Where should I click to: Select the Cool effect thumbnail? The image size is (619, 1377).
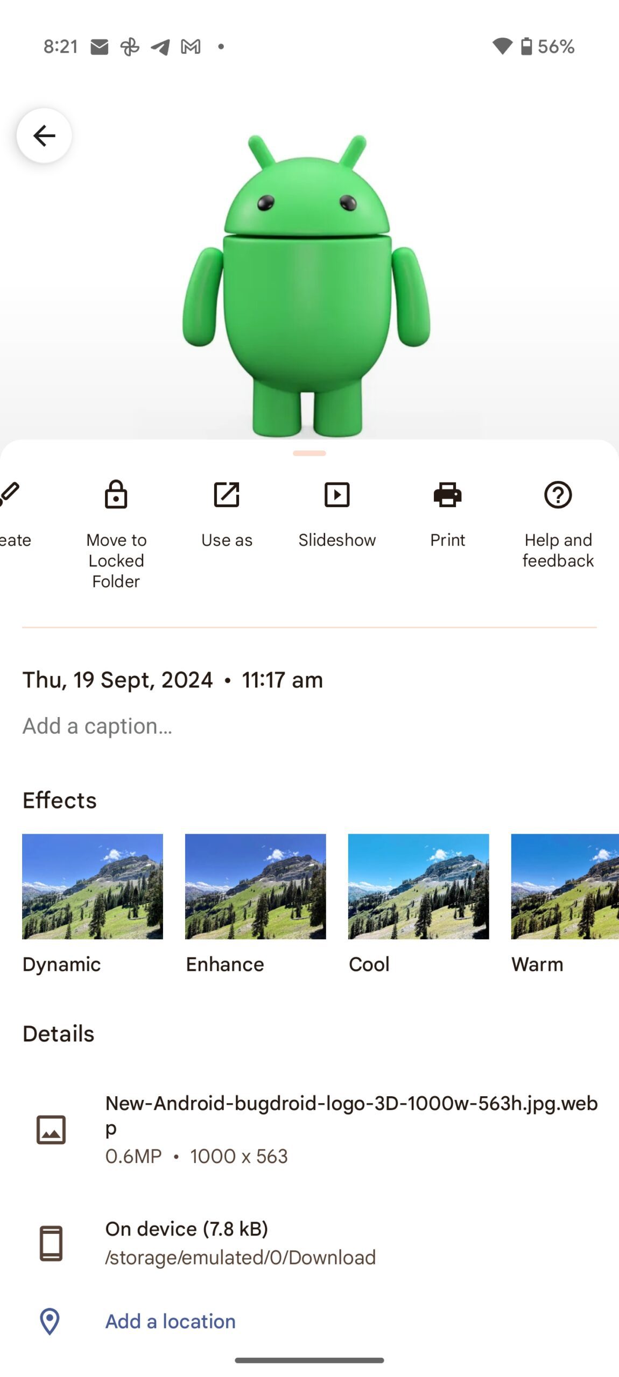point(418,886)
